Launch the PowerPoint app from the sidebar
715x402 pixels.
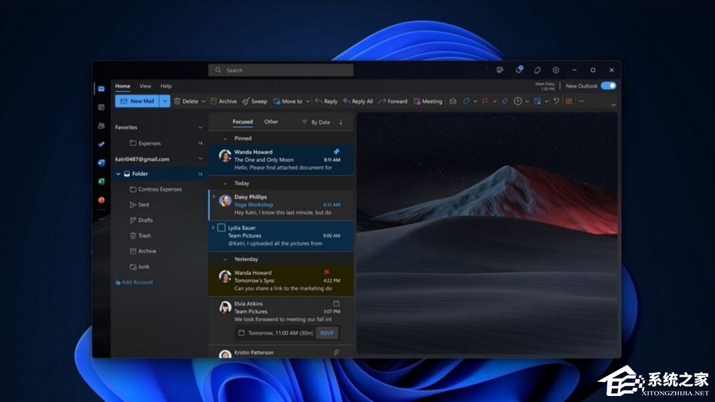(x=101, y=200)
